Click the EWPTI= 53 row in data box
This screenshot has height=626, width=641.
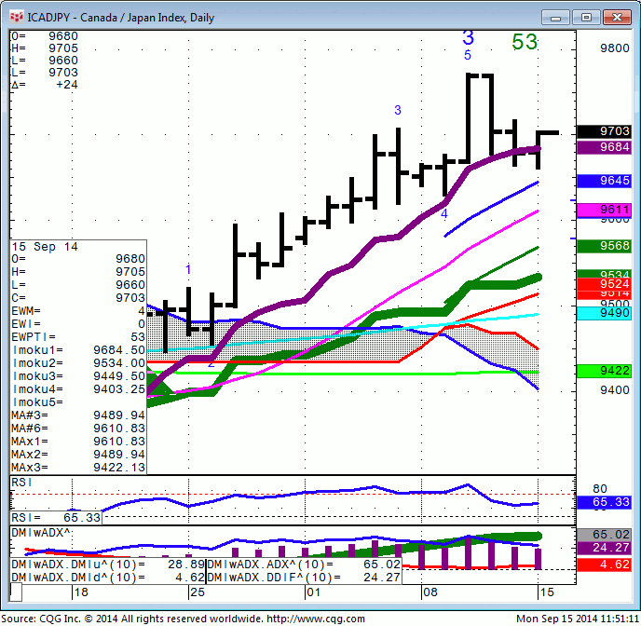(x=78, y=337)
